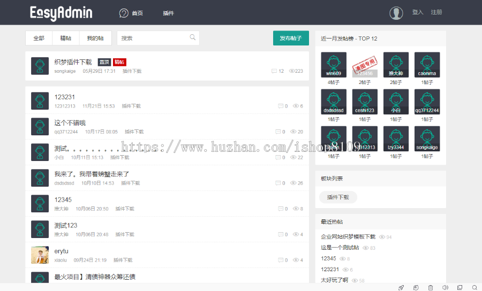The width and height of the screenshot is (482, 291).
Task: Open win609's avatar in the TOP 12 list
Action: [x=333, y=65]
